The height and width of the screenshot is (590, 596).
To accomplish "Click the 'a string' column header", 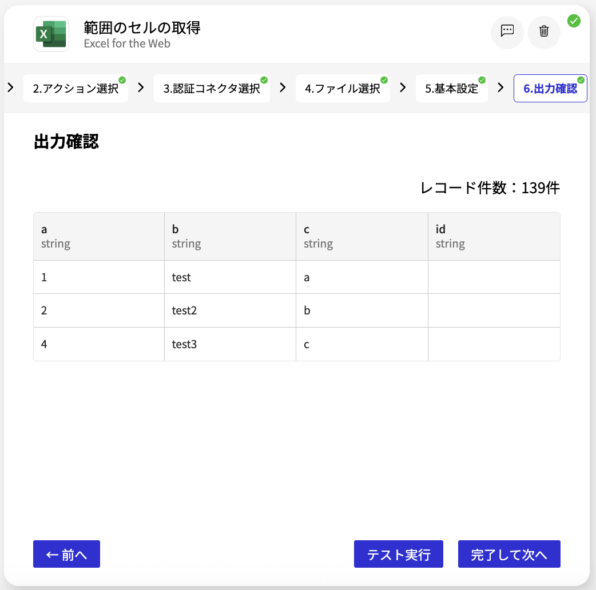I will click(x=99, y=236).
